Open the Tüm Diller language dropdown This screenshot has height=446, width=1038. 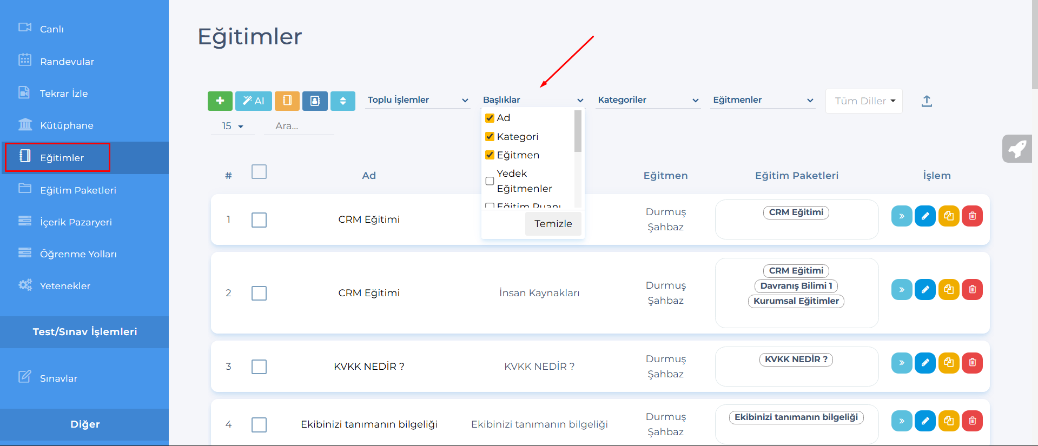tap(864, 101)
